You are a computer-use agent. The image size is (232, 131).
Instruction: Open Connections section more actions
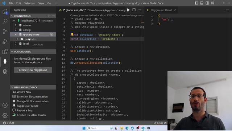click(x=53, y=16)
